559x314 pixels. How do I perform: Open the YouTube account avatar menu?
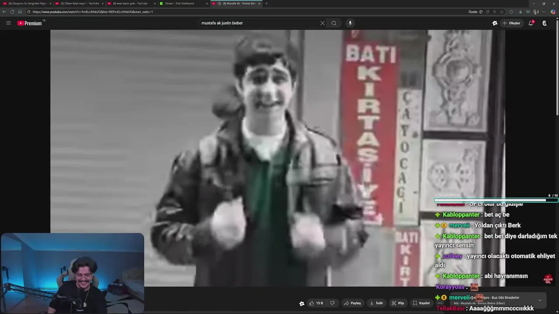(x=545, y=23)
